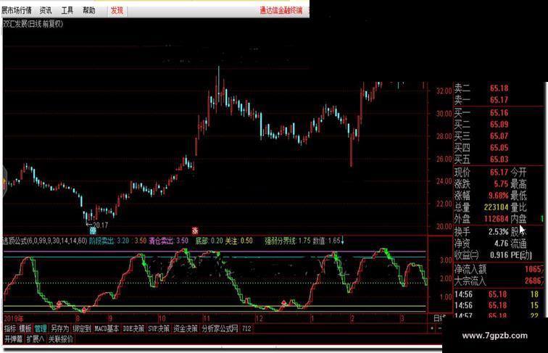
Task: Open the 资讯 menu
Action: click(45, 10)
